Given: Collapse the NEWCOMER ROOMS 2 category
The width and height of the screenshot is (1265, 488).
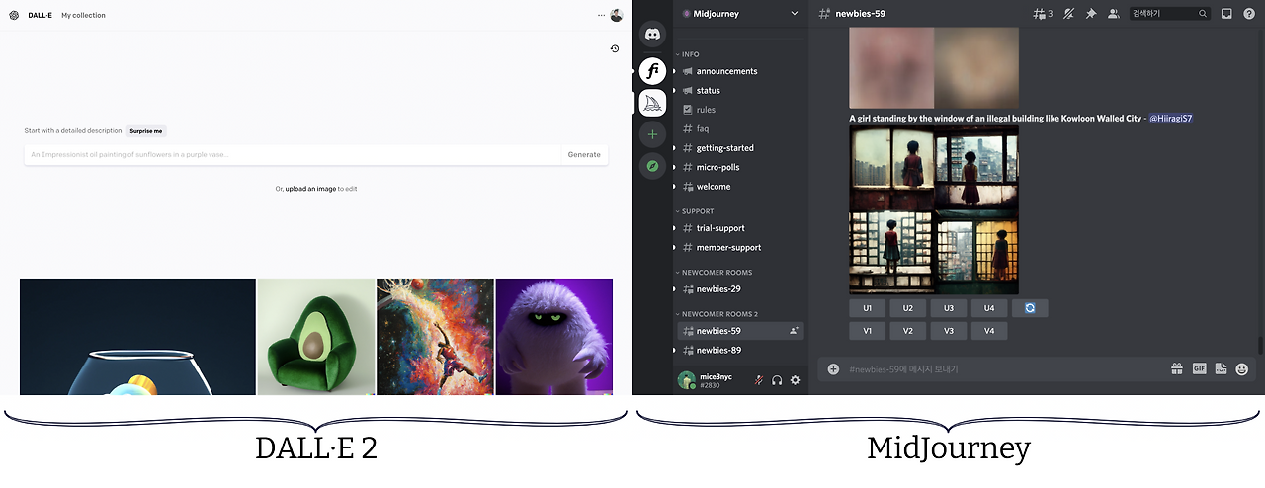Looking at the screenshot, I should (717, 314).
